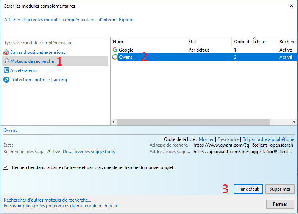The image size is (298, 214).
Task: Close dialog with Fermer button
Action: pos(280,204)
